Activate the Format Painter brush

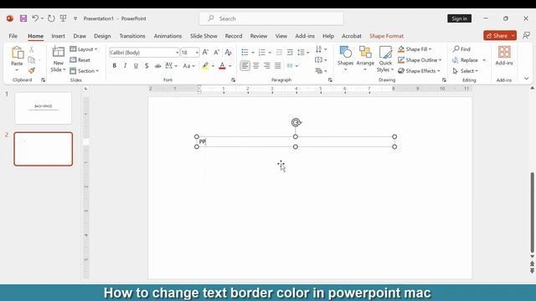pos(32,70)
